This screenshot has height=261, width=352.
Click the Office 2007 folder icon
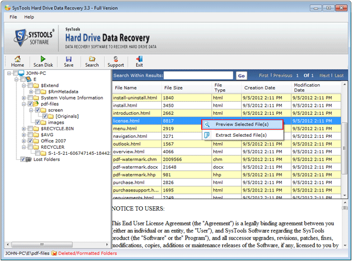(36, 141)
